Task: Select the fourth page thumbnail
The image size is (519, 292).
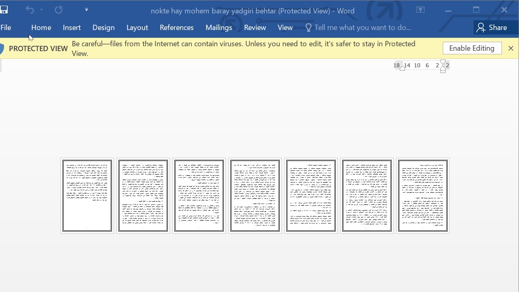Action: 255,195
